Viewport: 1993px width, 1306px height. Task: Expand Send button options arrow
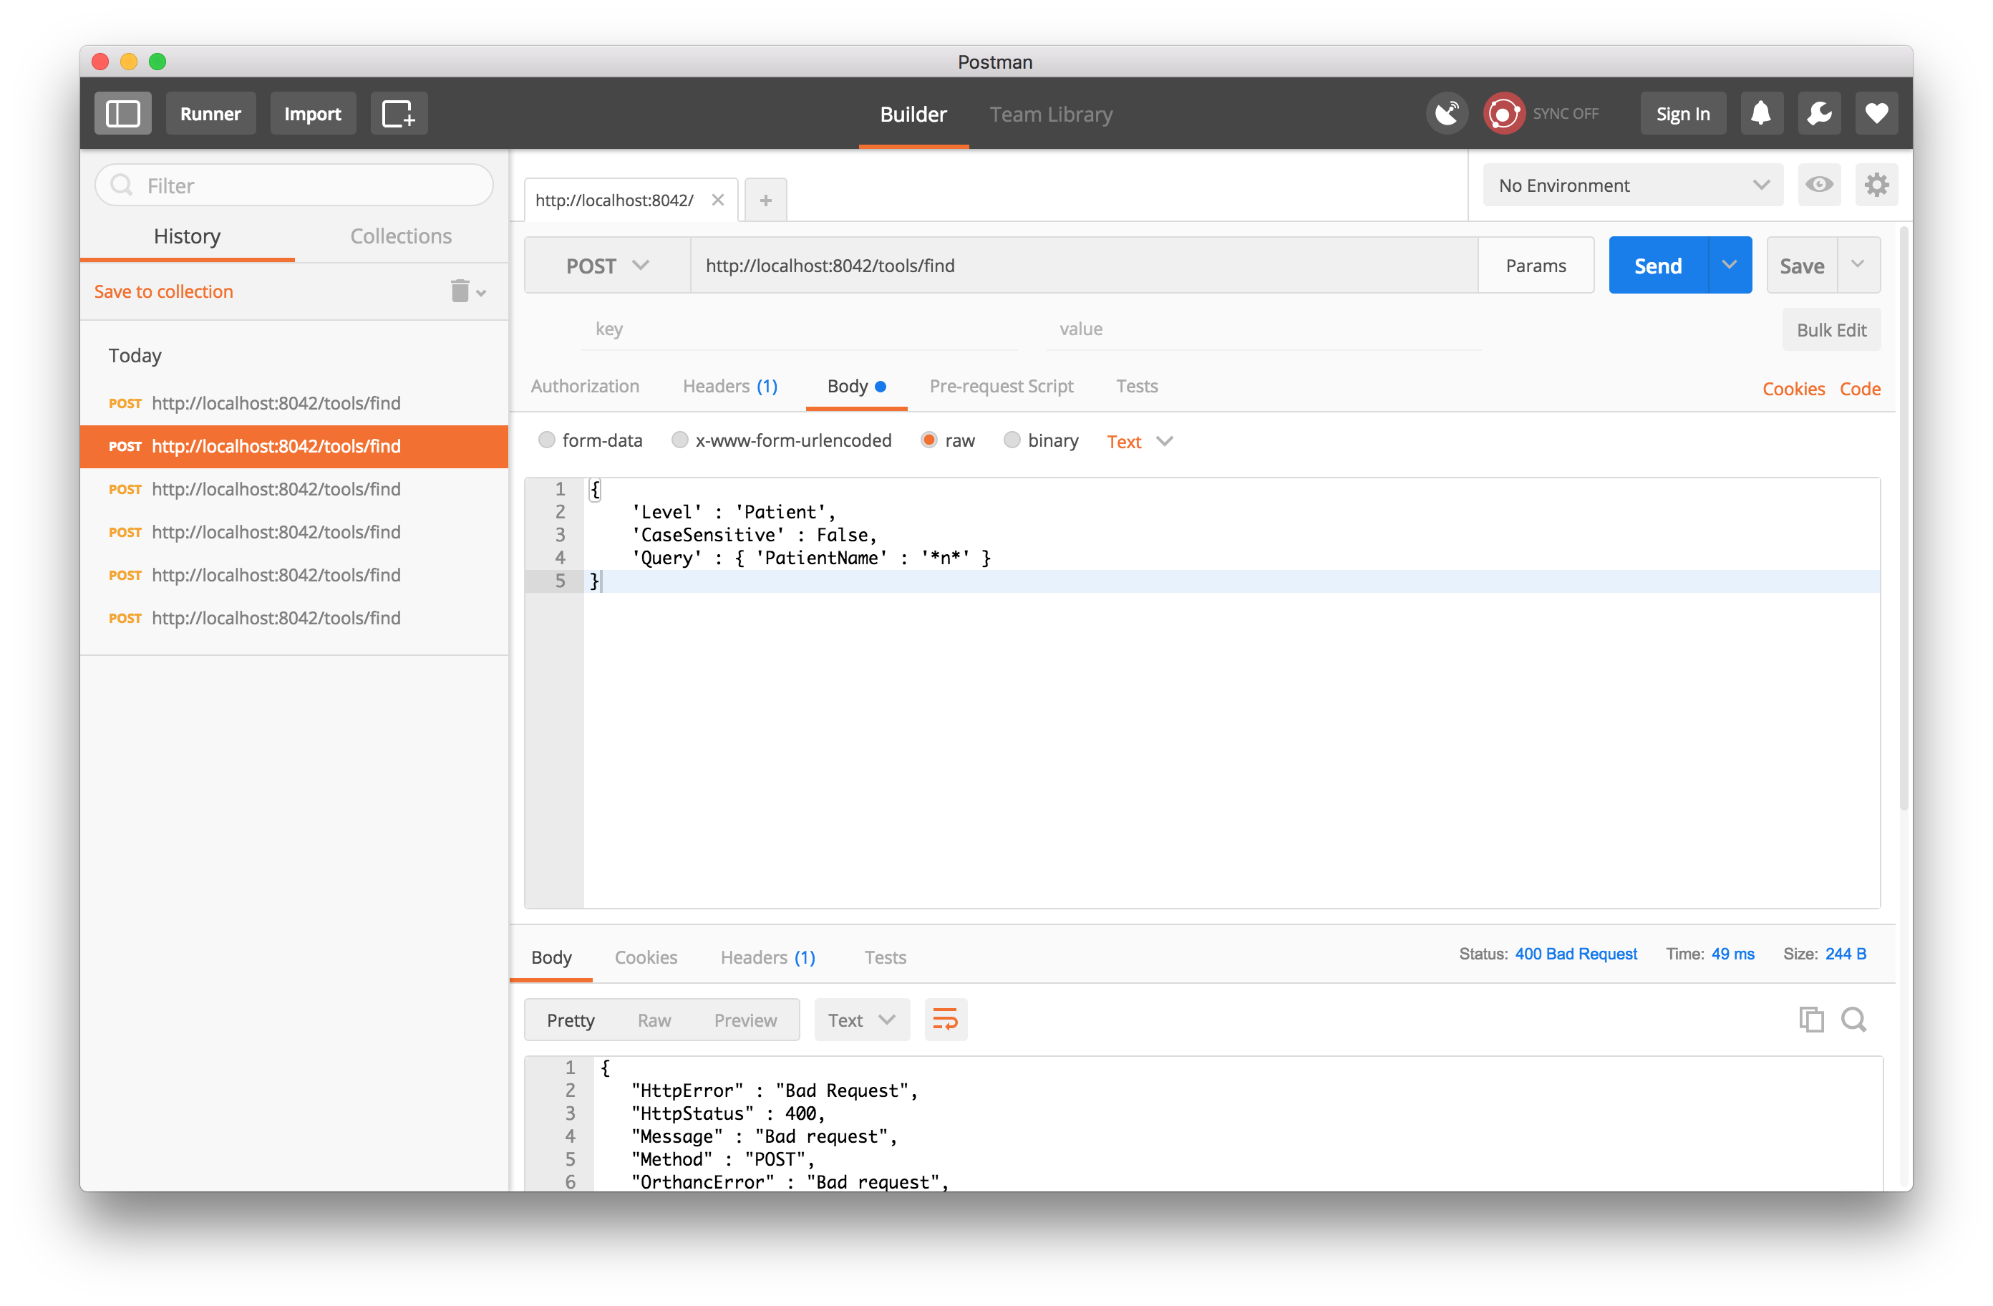[x=1730, y=266]
